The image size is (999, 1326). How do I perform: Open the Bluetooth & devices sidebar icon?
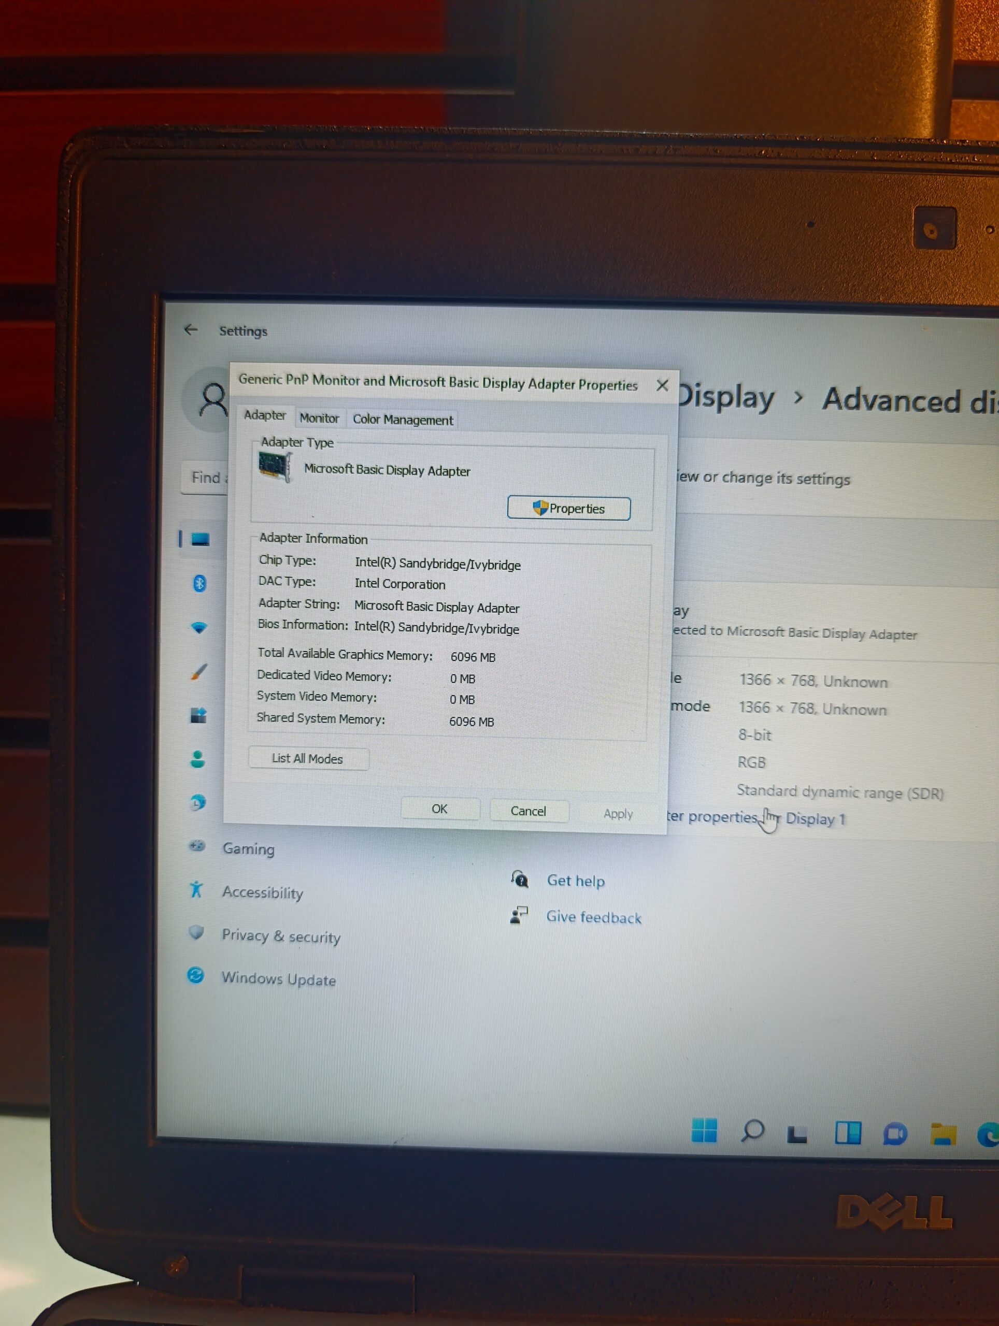pos(199,583)
